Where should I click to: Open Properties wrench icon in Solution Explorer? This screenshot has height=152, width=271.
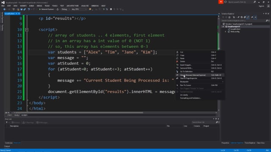[252, 17]
